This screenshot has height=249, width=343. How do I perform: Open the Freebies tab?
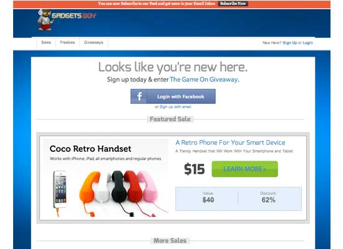67,42
